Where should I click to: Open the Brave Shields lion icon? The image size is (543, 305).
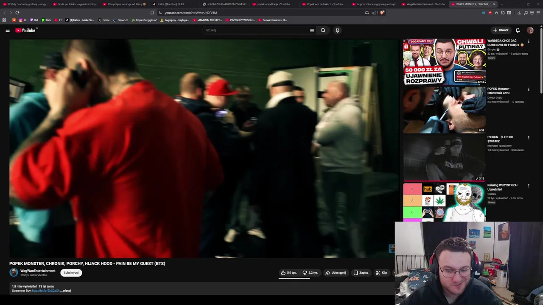click(x=382, y=13)
